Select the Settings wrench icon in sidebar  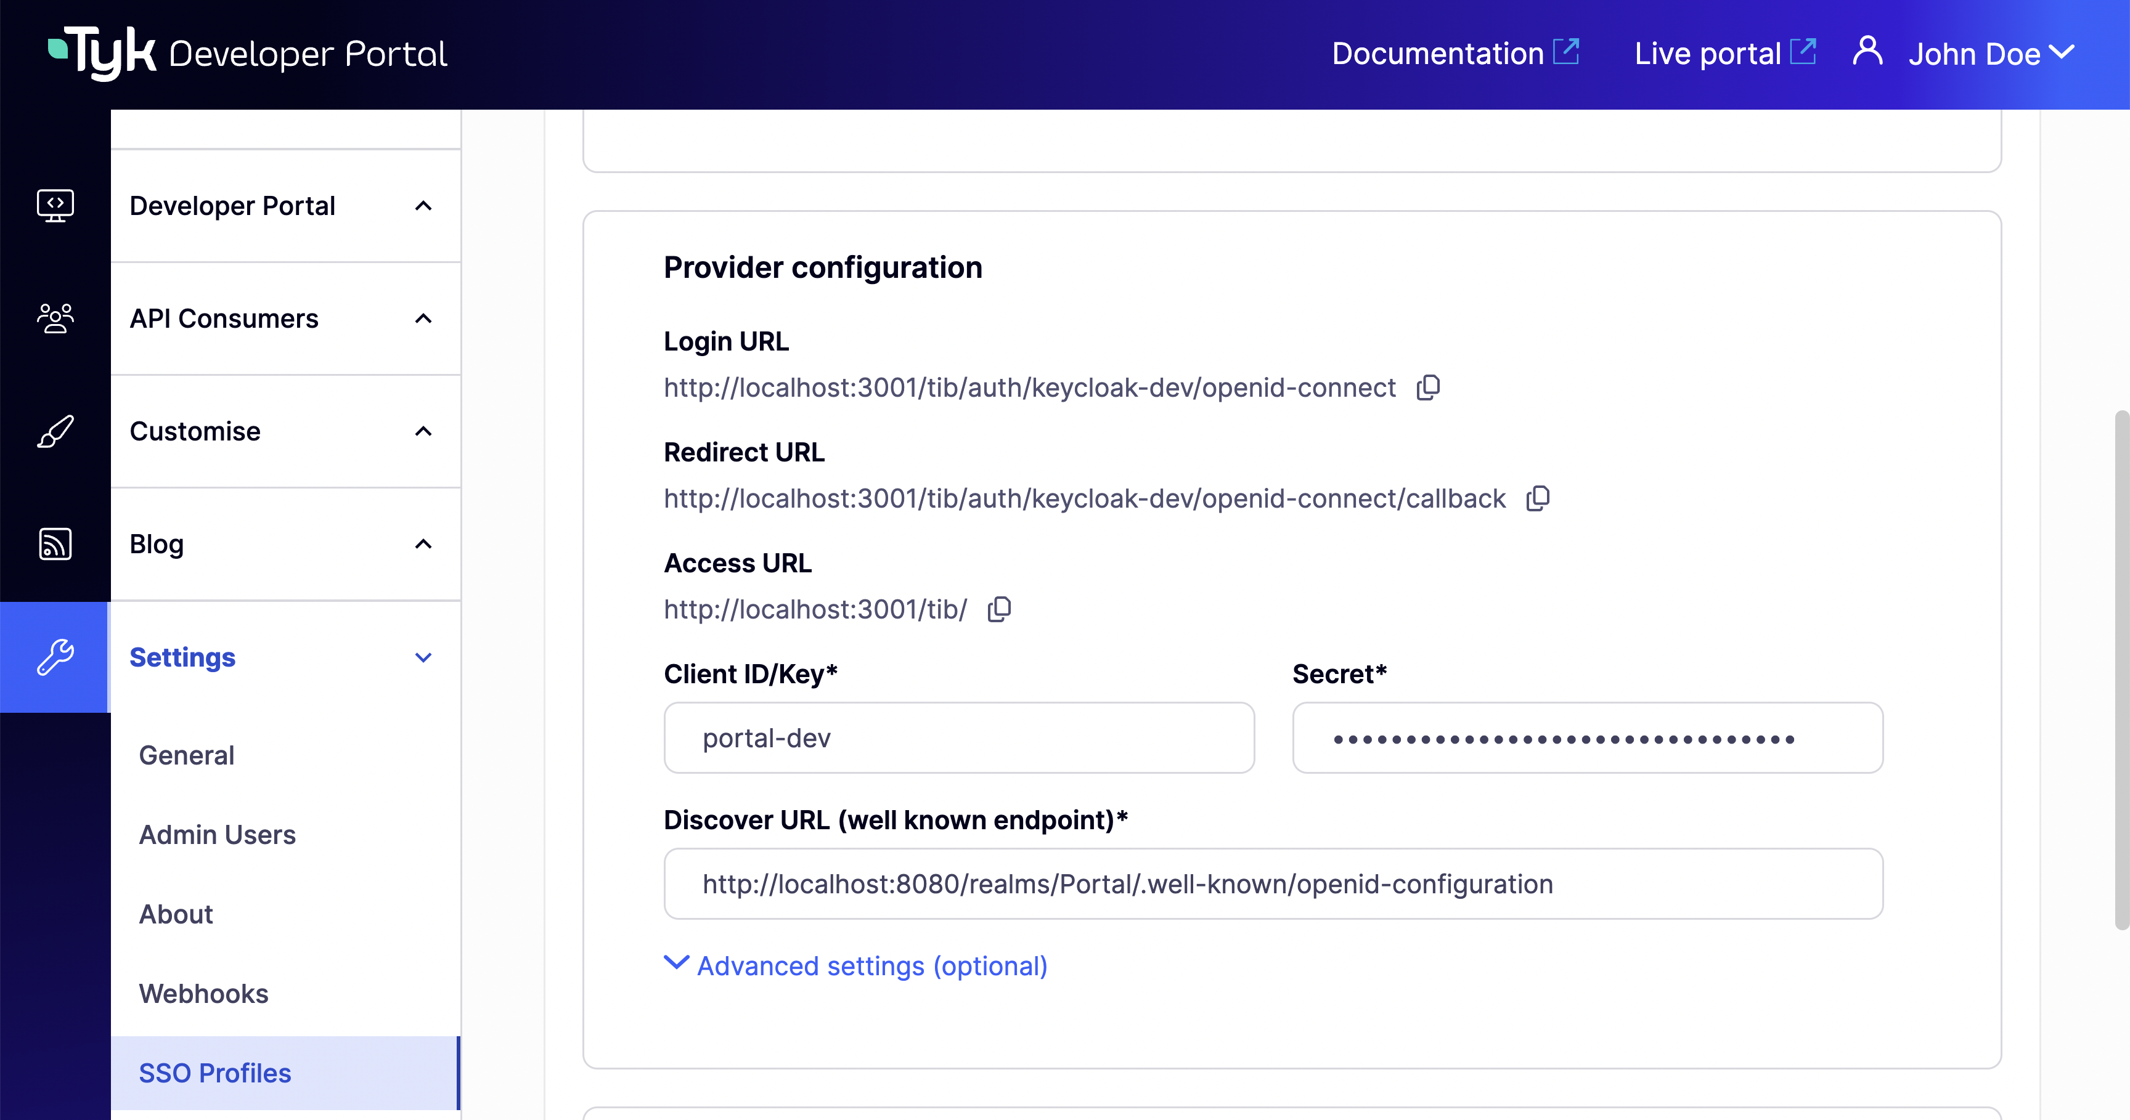tap(55, 657)
